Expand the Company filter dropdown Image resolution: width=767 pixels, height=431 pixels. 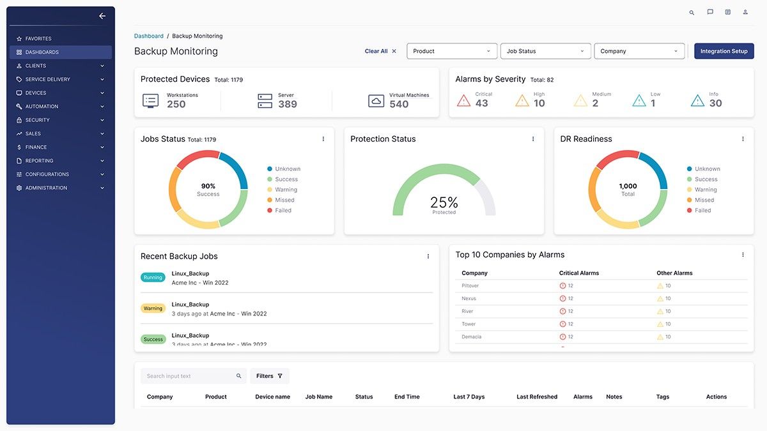click(x=639, y=50)
